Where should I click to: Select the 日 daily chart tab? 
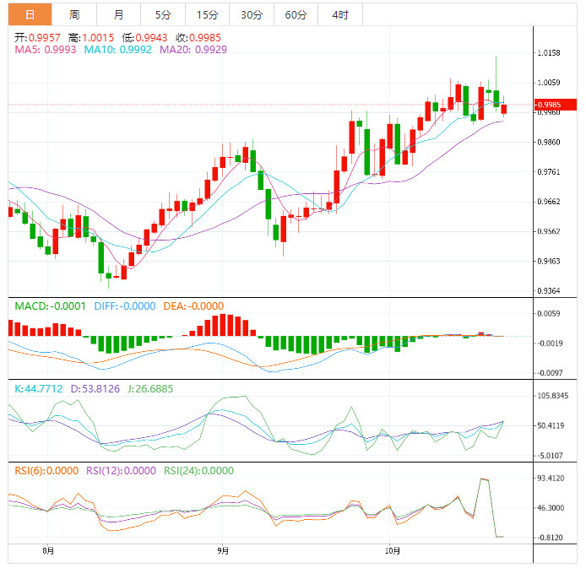click(30, 14)
